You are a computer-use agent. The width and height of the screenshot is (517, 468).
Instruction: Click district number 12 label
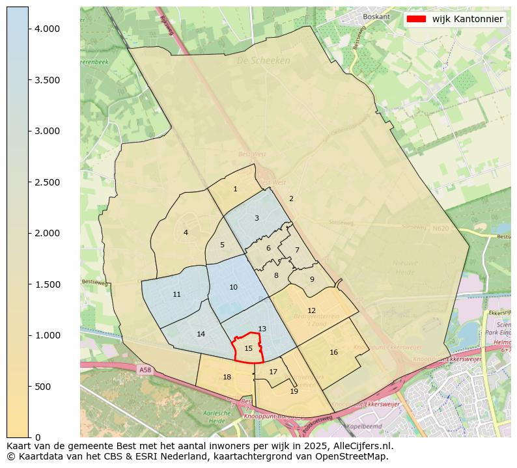point(311,311)
